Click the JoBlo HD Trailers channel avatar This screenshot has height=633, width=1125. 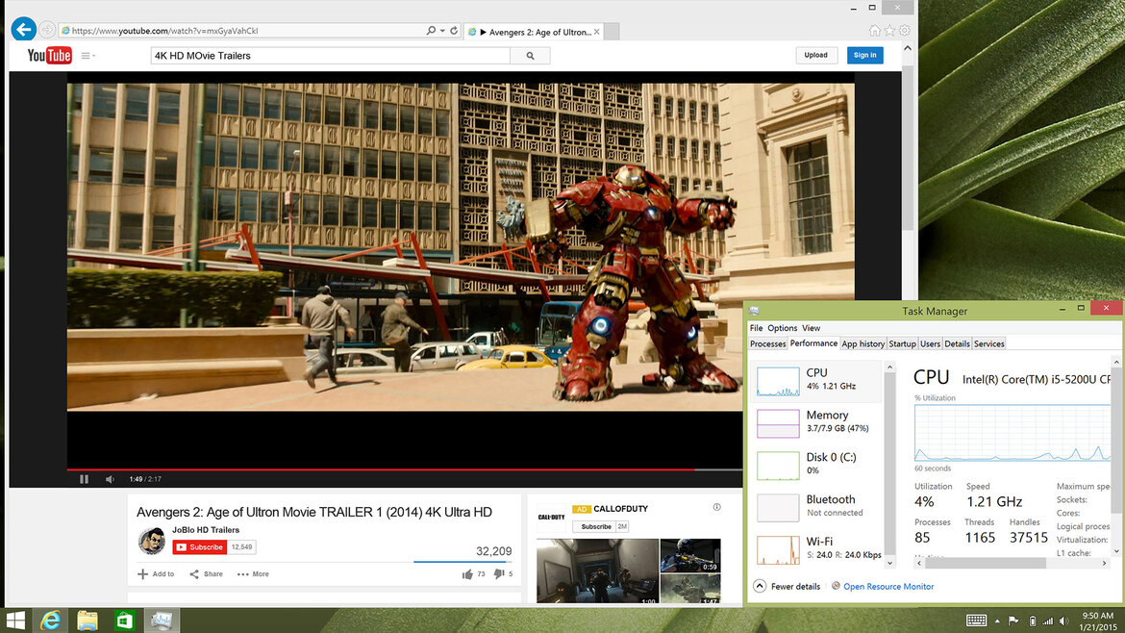tap(151, 542)
